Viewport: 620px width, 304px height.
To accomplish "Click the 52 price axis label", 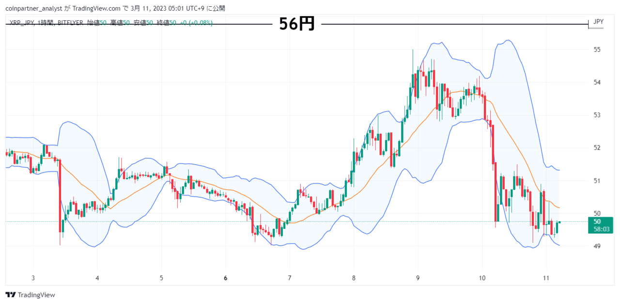I will (597, 147).
